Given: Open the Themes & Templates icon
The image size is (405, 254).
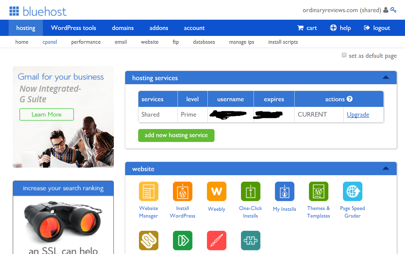Looking at the screenshot, I should [x=319, y=191].
